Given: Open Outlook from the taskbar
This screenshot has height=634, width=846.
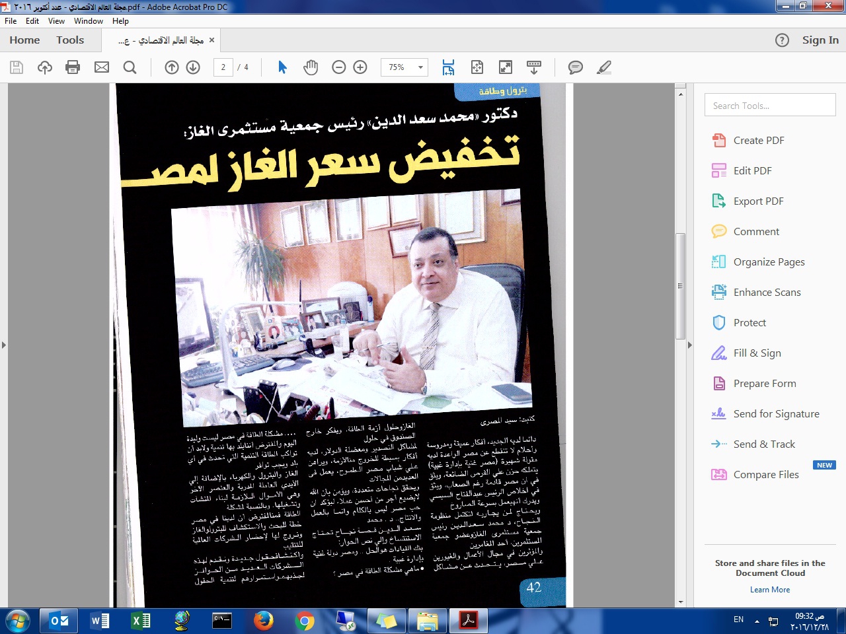Looking at the screenshot, I should click(59, 621).
